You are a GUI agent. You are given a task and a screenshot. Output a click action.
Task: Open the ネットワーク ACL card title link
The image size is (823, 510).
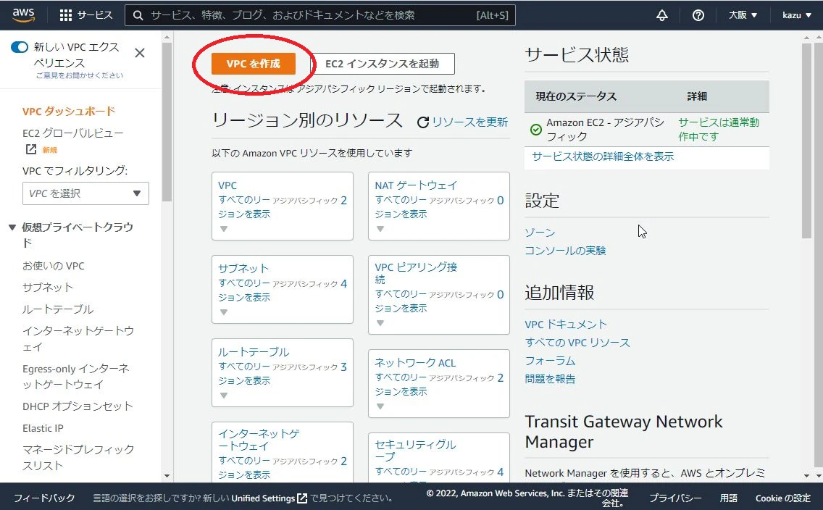pyautogui.click(x=415, y=363)
